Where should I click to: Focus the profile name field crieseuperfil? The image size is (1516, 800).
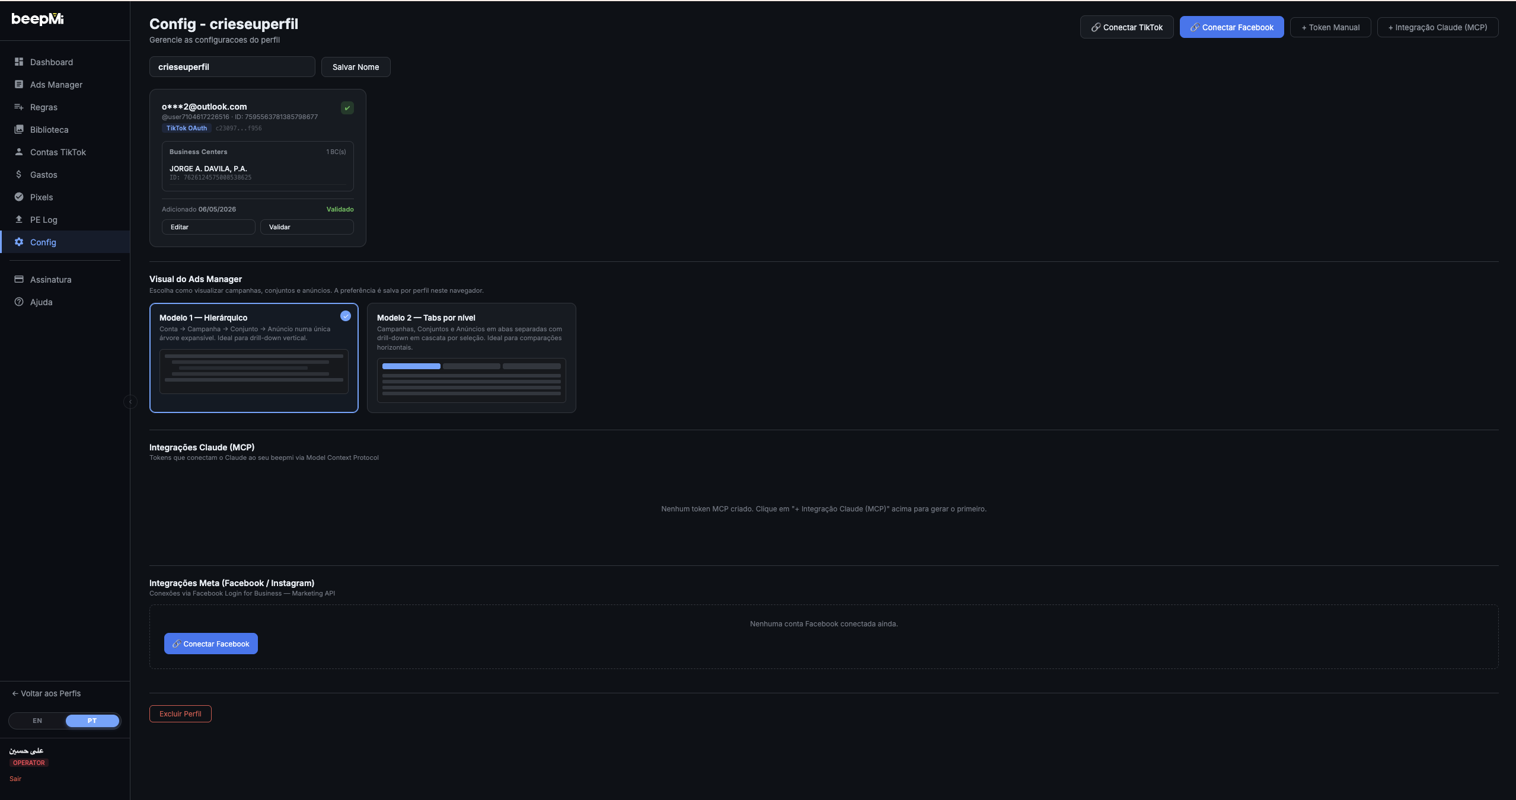coord(232,67)
